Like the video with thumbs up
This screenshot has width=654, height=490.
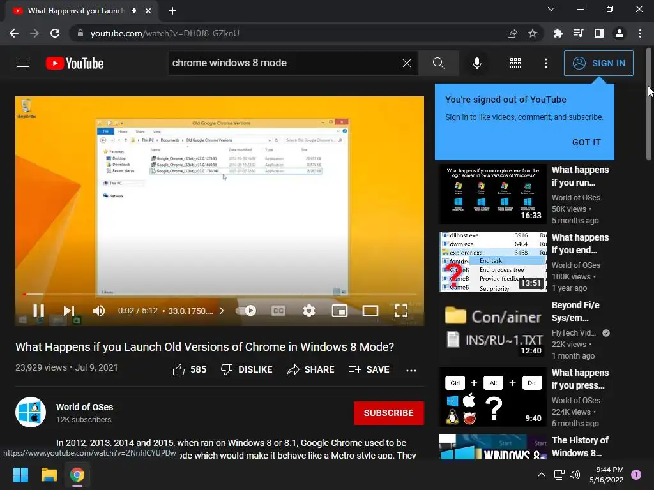pyautogui.click(x=189, y=369)
